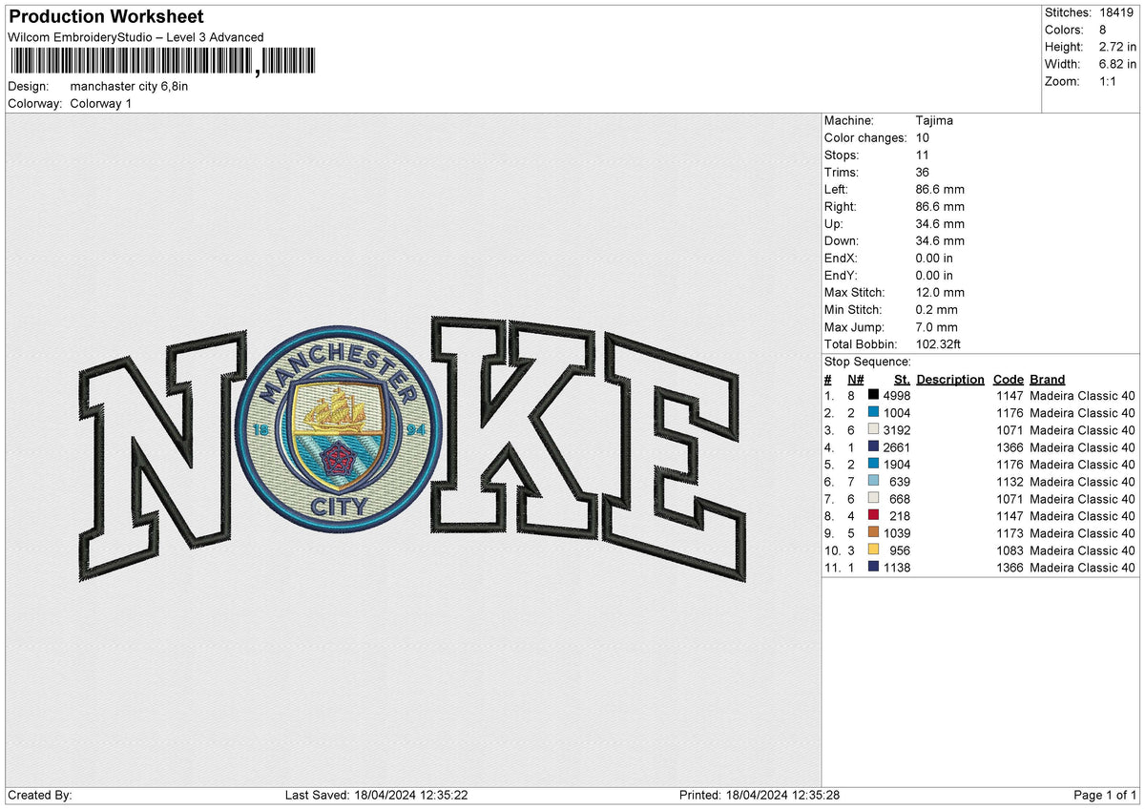Click code "1132" in stop 6 row
Image resolution: width=1145 pixels, height=809 pixels.
(x=1010, y=482)
